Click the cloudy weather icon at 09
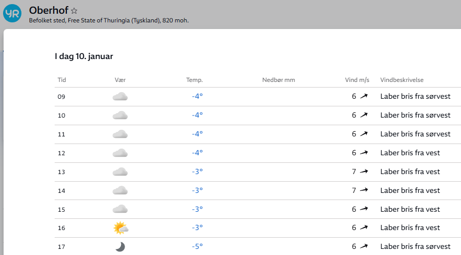Screen dimensions: 461x255 coord(120,97)
